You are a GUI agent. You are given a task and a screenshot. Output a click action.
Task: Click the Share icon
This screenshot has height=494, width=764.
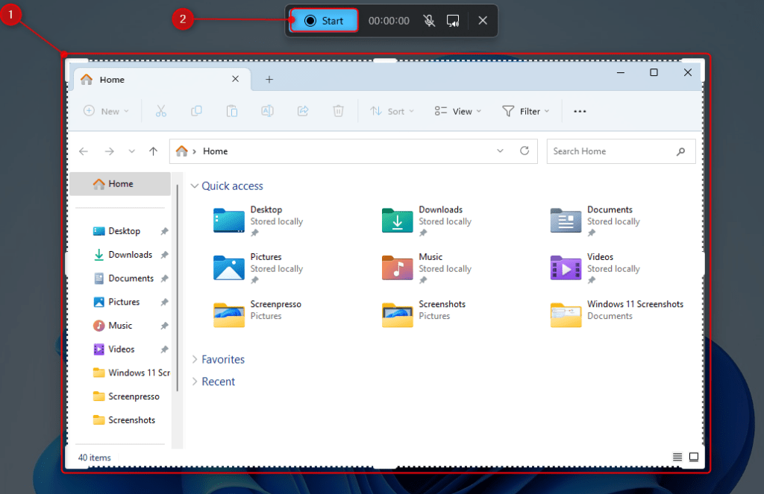coord(303,111)
